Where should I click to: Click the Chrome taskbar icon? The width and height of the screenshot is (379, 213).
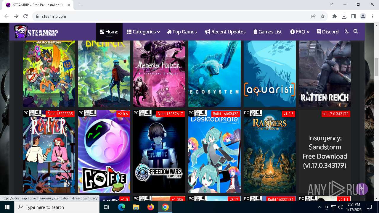pos(165,207)
